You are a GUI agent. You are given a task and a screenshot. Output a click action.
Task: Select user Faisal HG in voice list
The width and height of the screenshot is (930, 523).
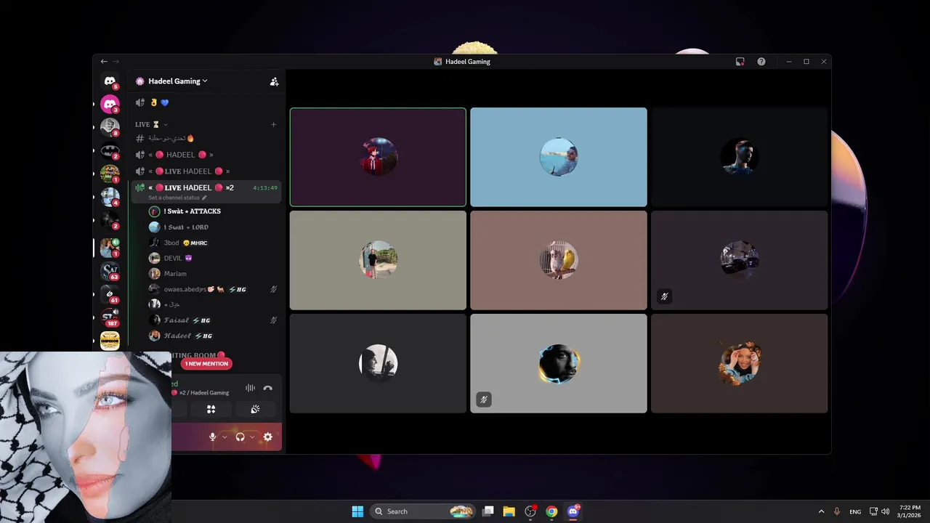pos(212,320)
